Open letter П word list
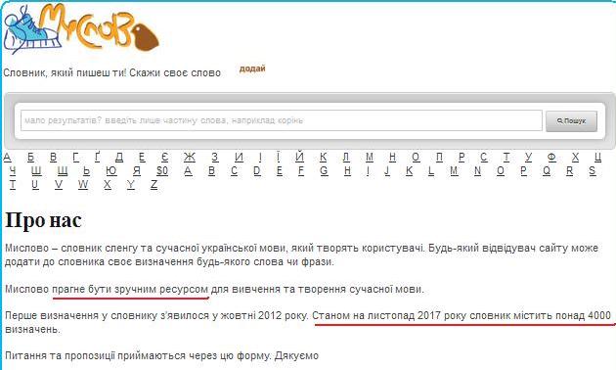This screenshot has width=616, height=370. [x=439, y=158]
